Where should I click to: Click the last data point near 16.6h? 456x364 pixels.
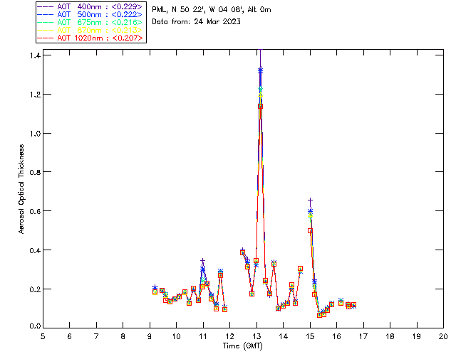(353, 305)
